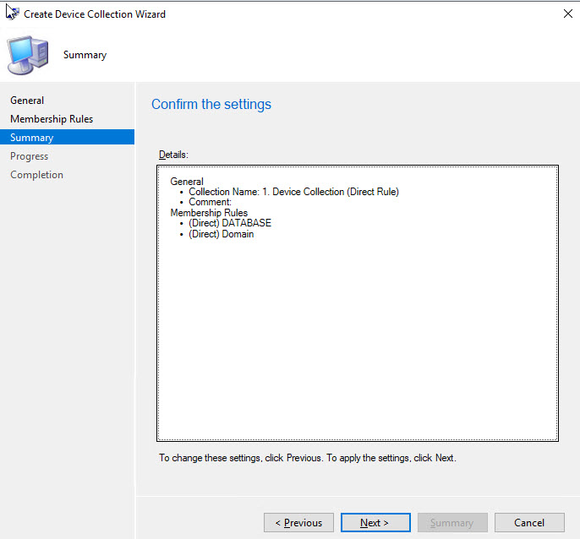Viewport: 580px width, 539px height.
Task: Close the Create Device Collection Wizard window
Action: click(566, 14)
